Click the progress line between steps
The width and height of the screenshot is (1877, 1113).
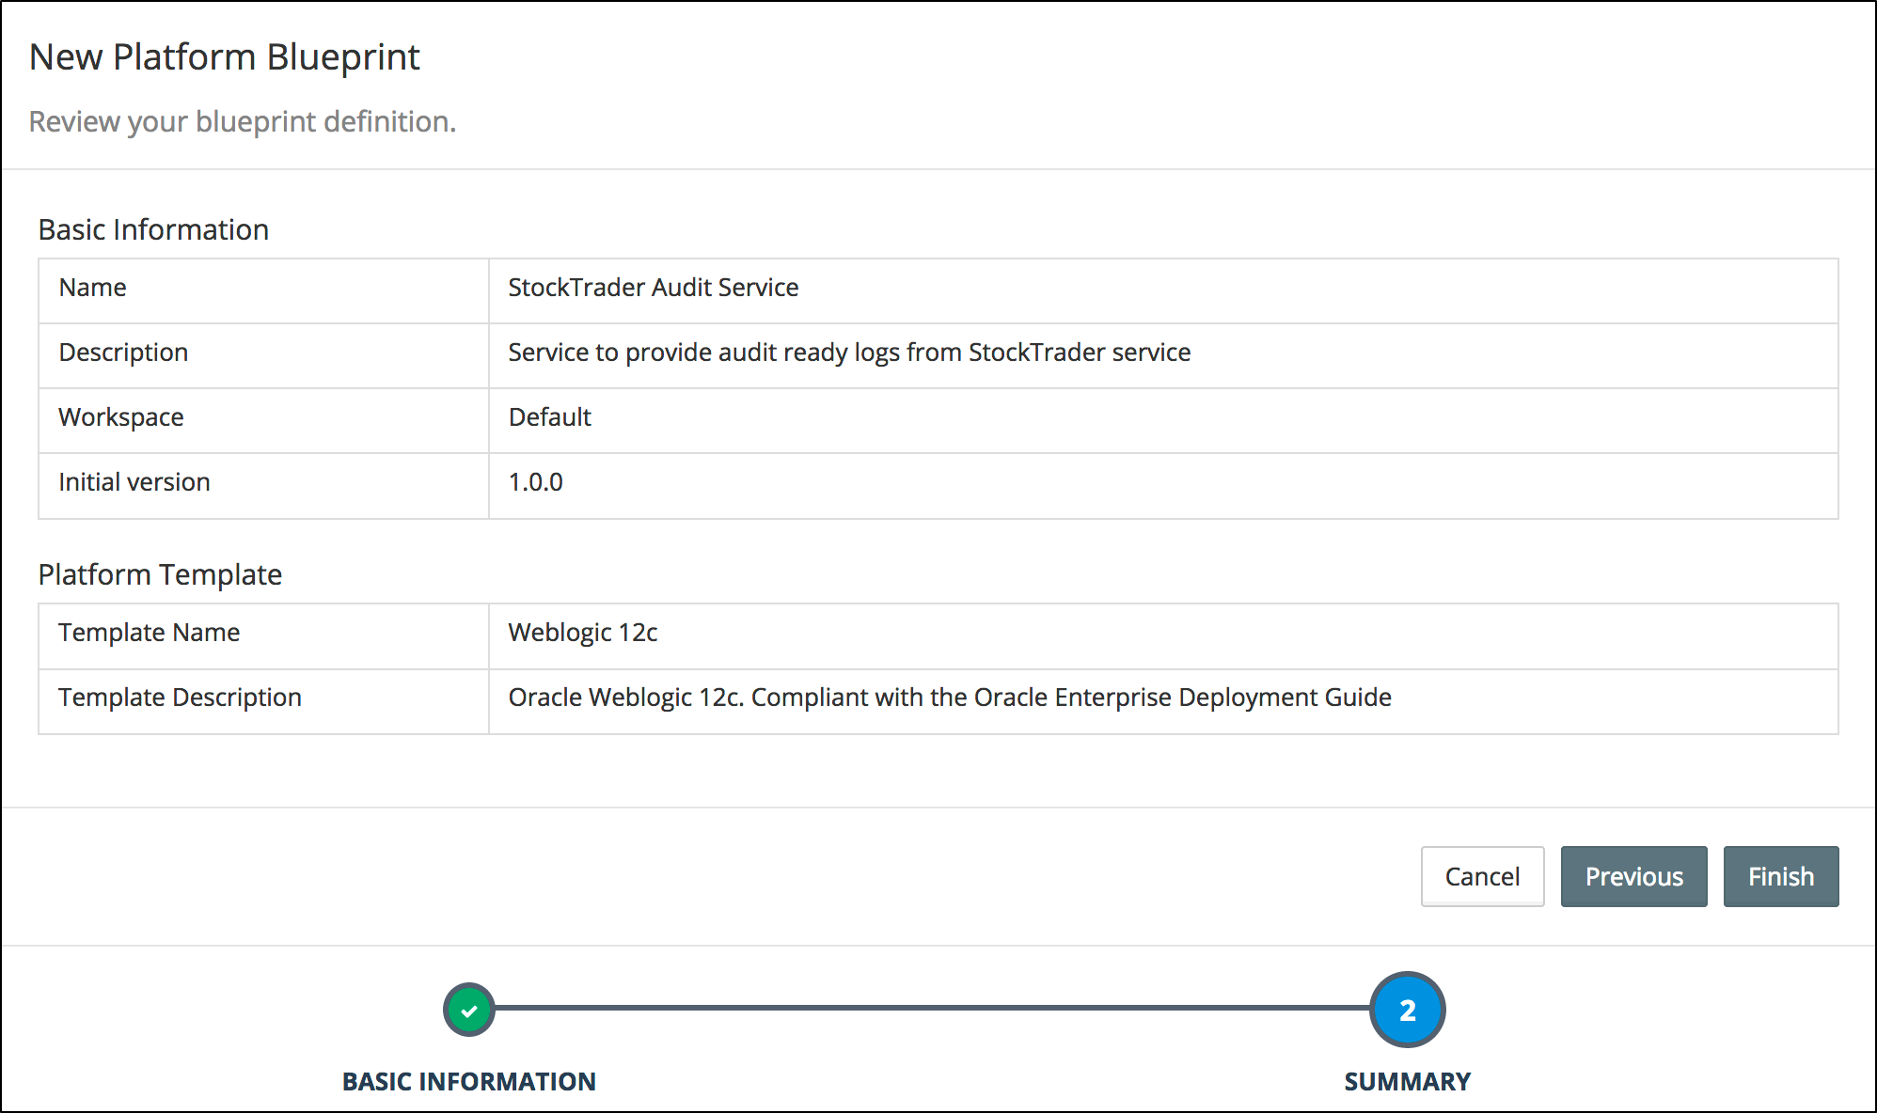click(x=931, y=1008)
